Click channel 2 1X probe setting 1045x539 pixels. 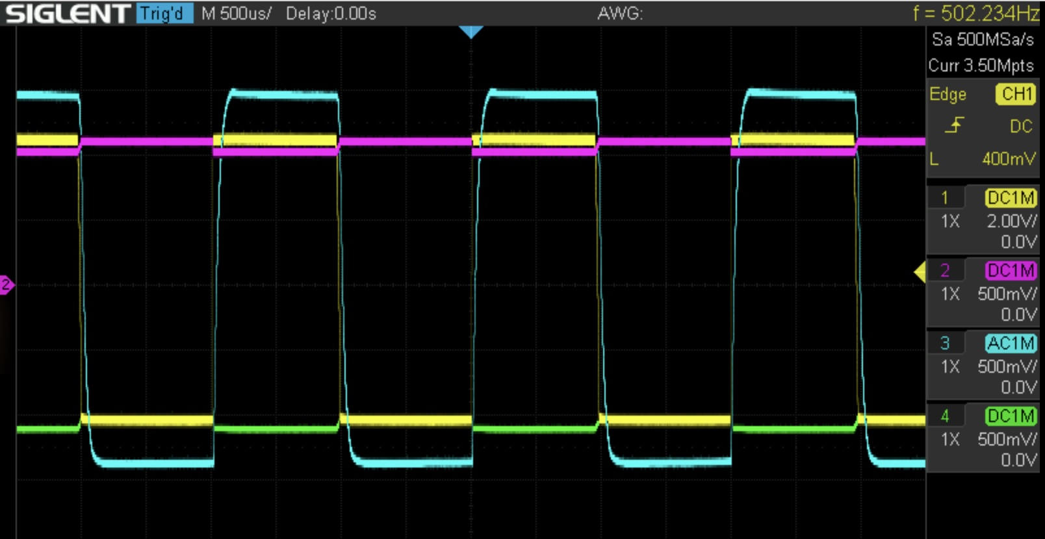coord(950,294)
